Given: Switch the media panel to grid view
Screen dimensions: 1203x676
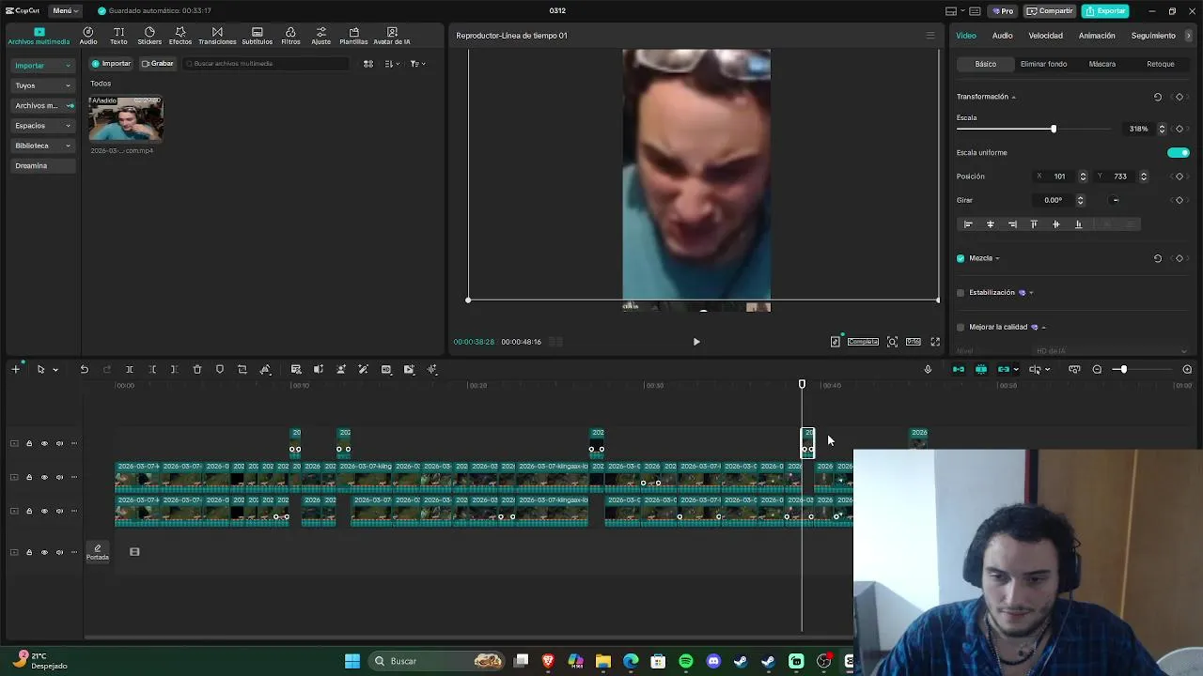Looking at the screenshot, I should tap(368, 64).
